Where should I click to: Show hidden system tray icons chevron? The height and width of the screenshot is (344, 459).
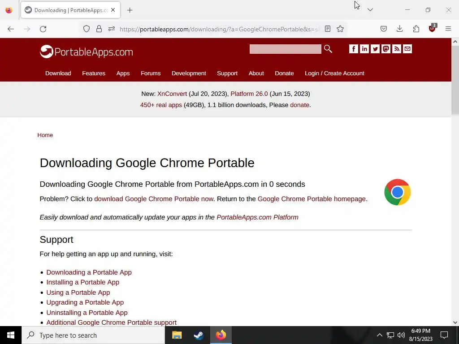click(379, 335)
